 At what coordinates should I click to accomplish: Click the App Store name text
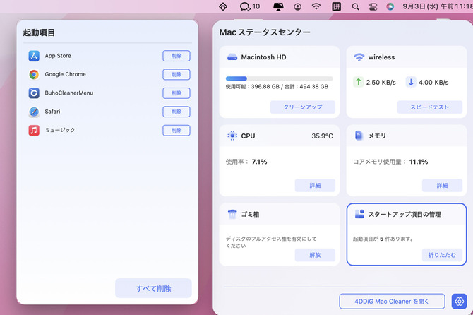point(58,56)
